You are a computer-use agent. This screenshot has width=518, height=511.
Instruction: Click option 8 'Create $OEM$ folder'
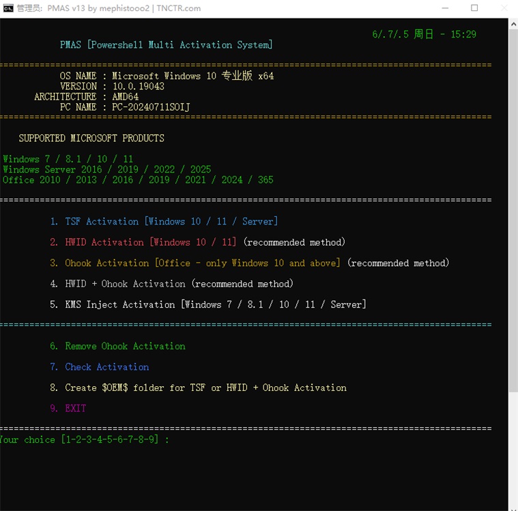pyautogui.click(x=198, y=388)
